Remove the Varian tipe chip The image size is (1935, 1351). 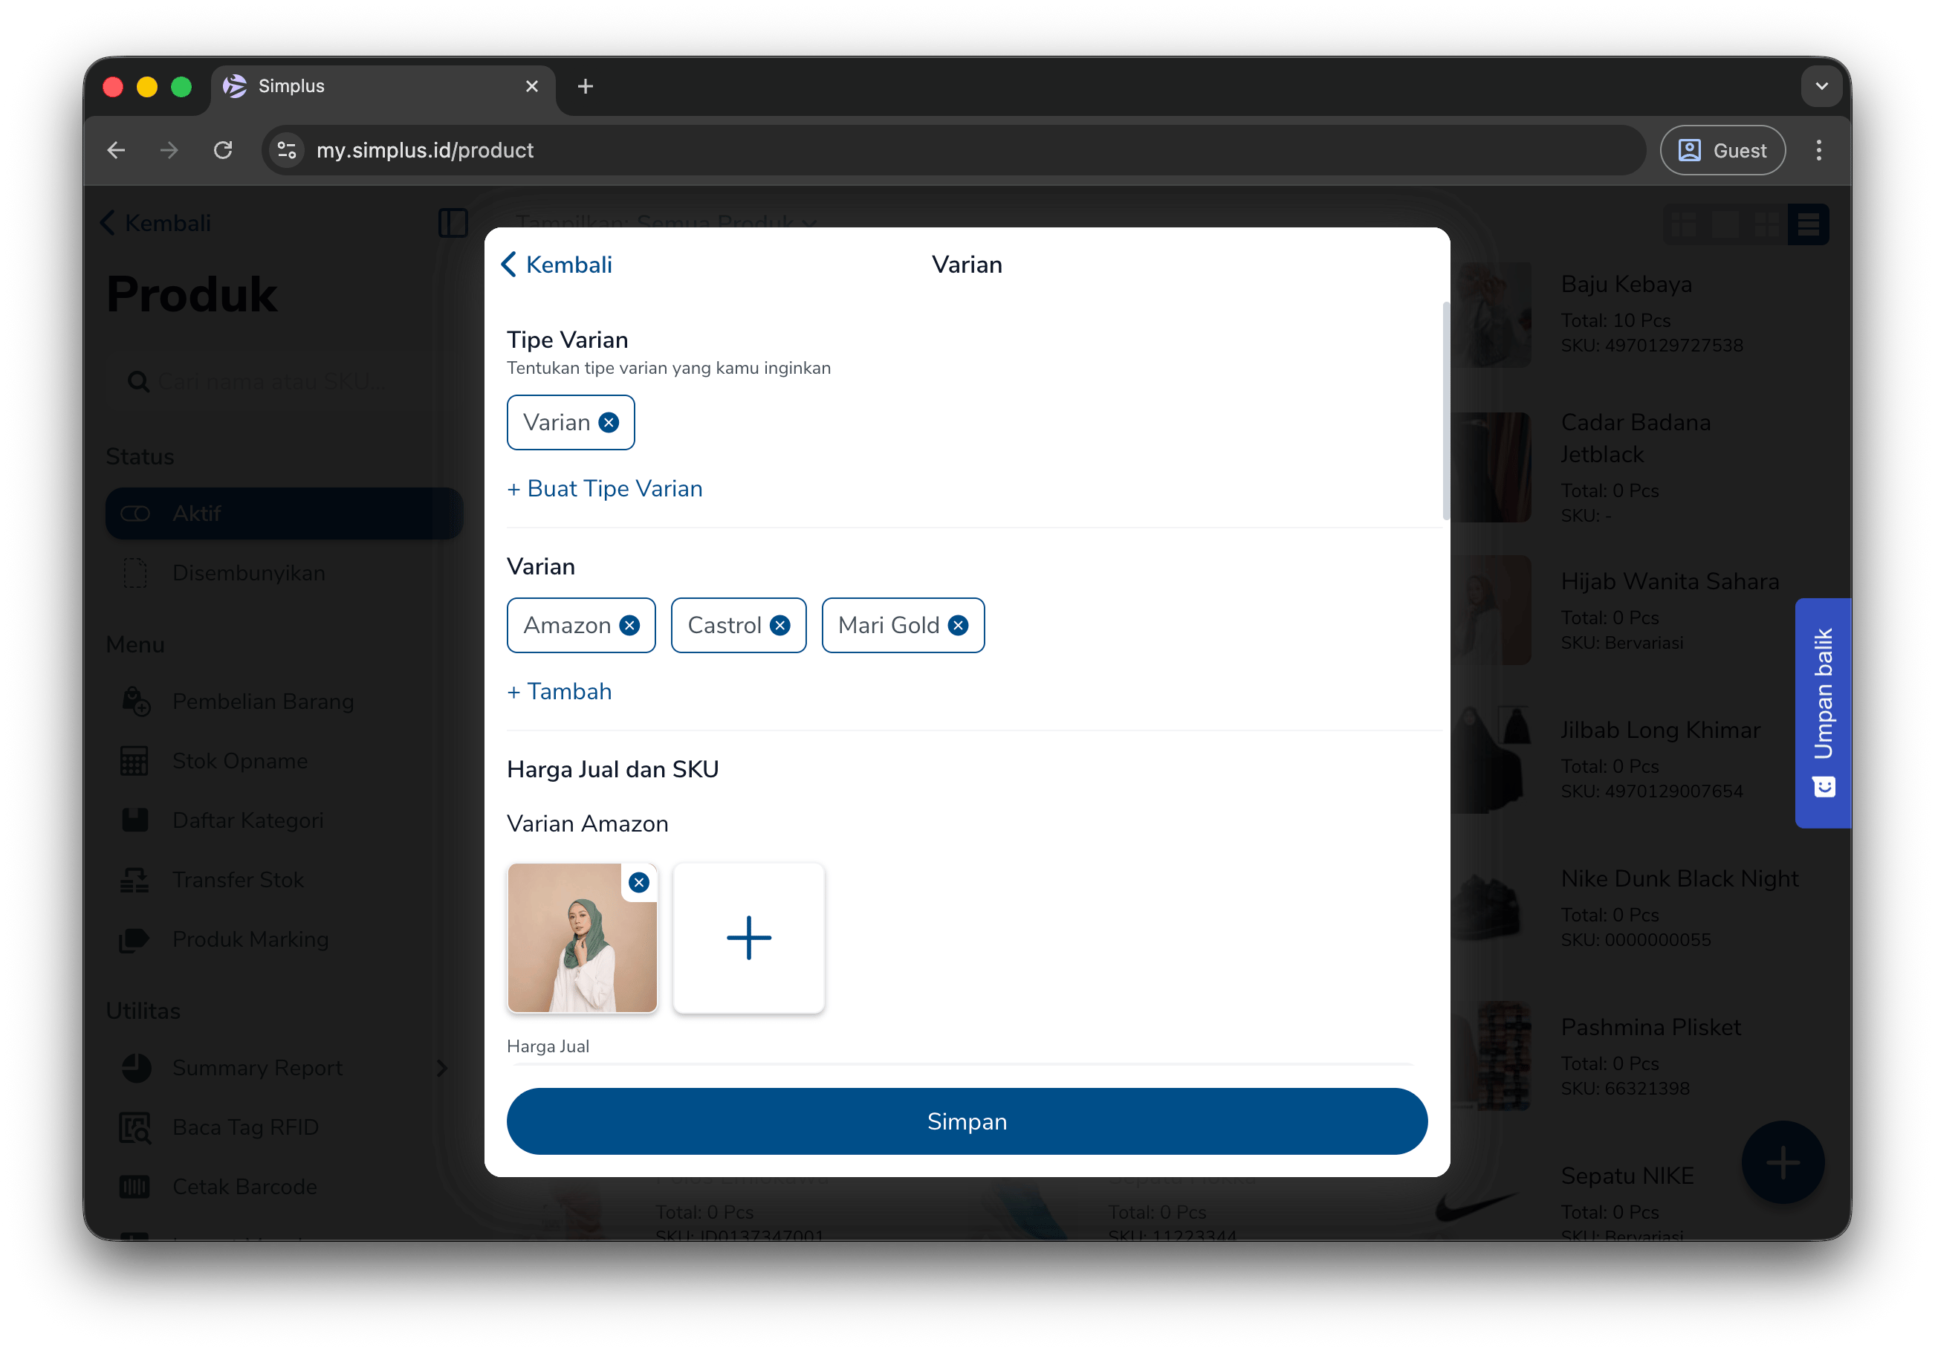(609, 422)
